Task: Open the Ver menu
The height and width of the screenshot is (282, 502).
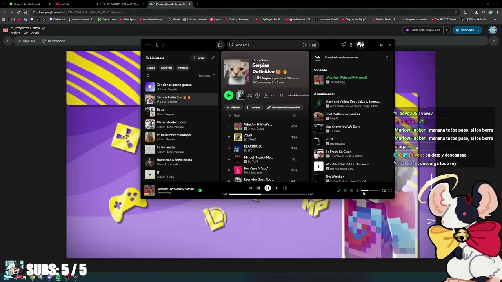Action: [x=26, y=33]
